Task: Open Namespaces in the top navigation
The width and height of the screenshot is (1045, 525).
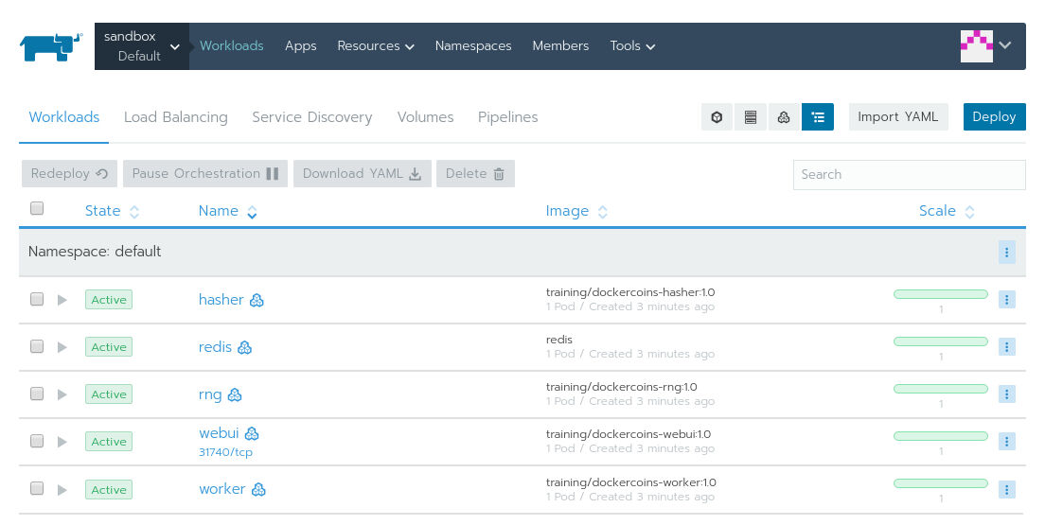Action: (x=473, y=46)
